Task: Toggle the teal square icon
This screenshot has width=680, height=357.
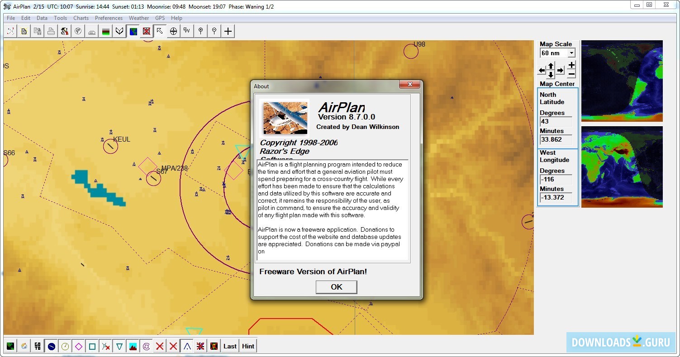Action: click(x=92, y=346)
